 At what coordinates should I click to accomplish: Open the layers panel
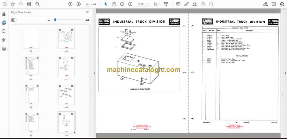pos(4,49)
